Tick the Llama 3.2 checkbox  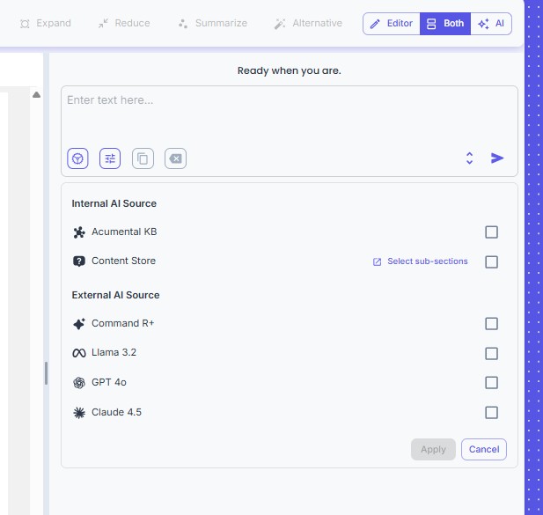[491, 353]
